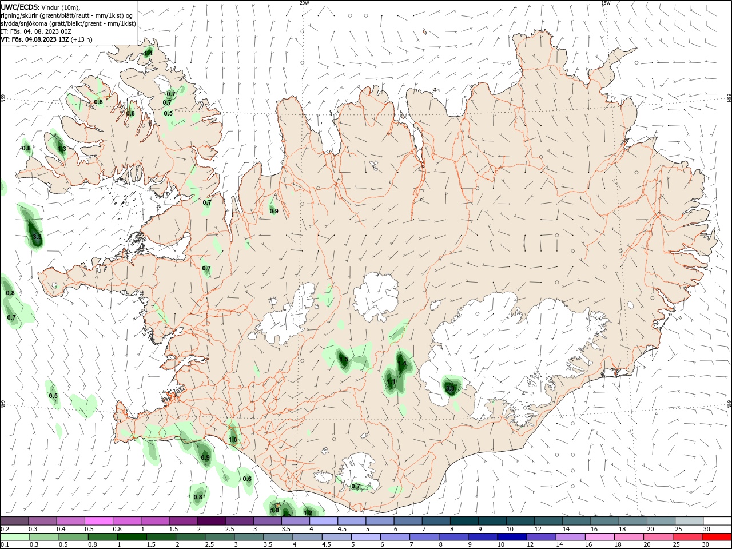Pick the grey-green rain swatch labeled 3
Viewport: 732px width, 549px height.
point(248,537)
